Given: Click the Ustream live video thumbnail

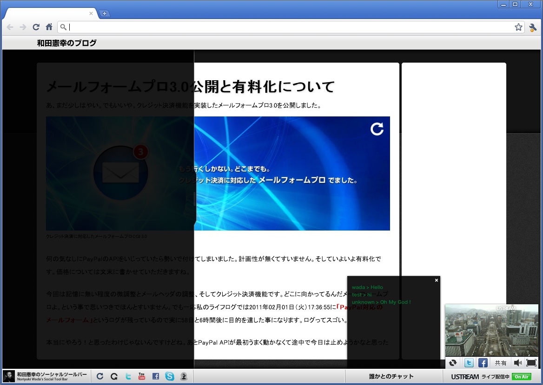Looking at the screenshot, I should click(x=492, y=330).
